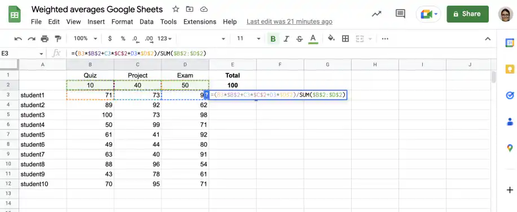
Task: Click the Redo icon
Action: (x=31, y=39)
